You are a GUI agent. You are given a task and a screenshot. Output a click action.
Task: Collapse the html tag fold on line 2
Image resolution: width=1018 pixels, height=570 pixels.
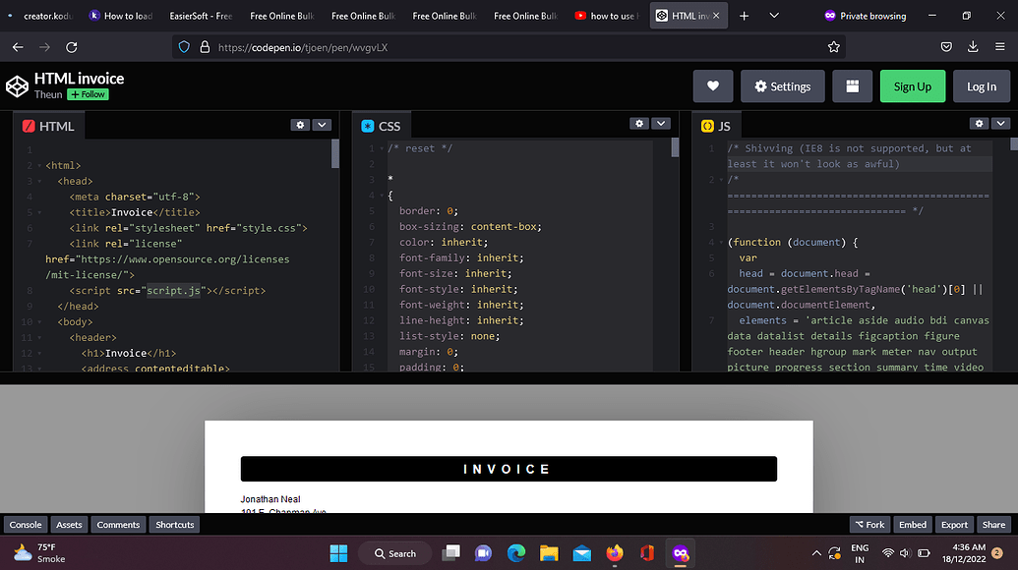39,166
